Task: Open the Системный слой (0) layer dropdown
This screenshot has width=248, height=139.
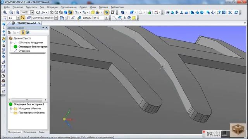Action: coord(56,18)
